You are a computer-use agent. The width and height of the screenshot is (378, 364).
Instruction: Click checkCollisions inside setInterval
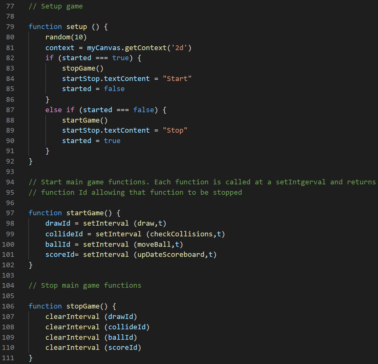click(181, 234)
